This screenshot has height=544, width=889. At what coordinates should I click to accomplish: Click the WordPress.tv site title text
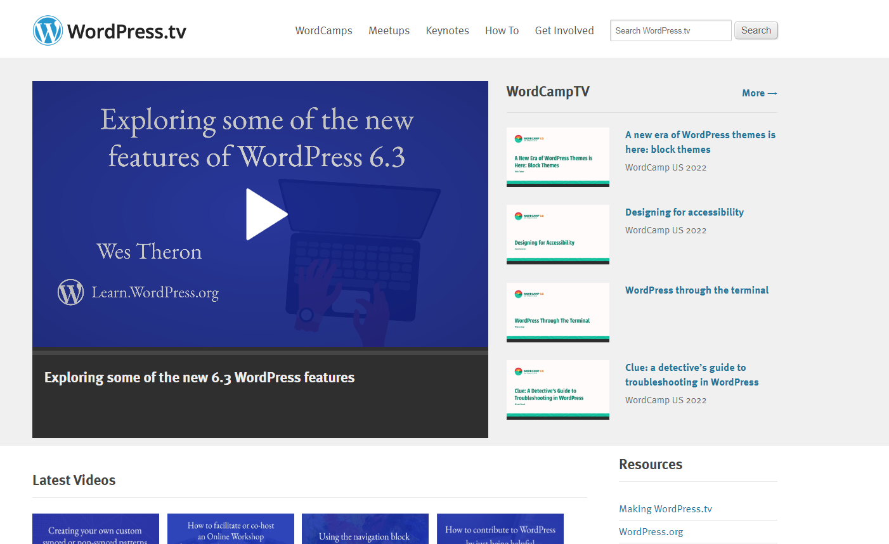tap(127, 31)
